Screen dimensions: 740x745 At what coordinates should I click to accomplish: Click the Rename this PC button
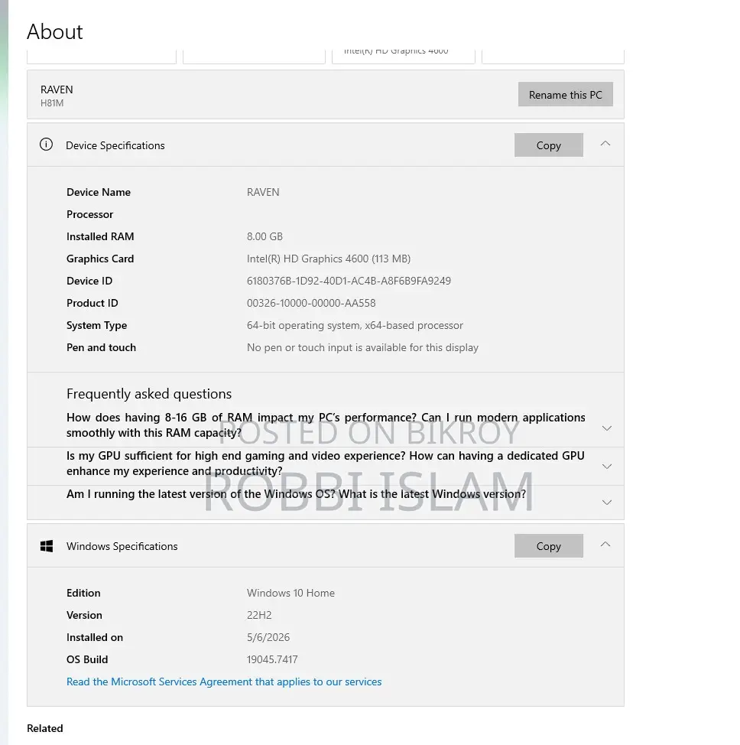pyautogui.click(x=565, y=95)
